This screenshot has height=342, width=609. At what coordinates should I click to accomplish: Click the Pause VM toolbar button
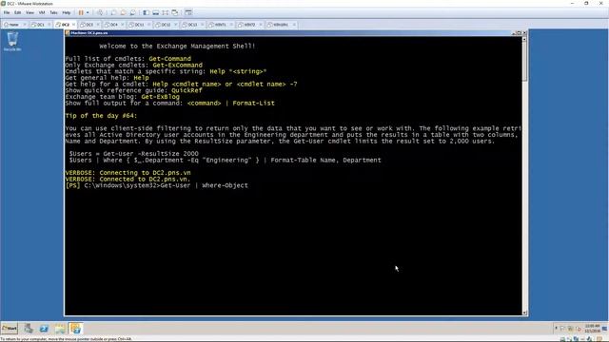point(81,12)
